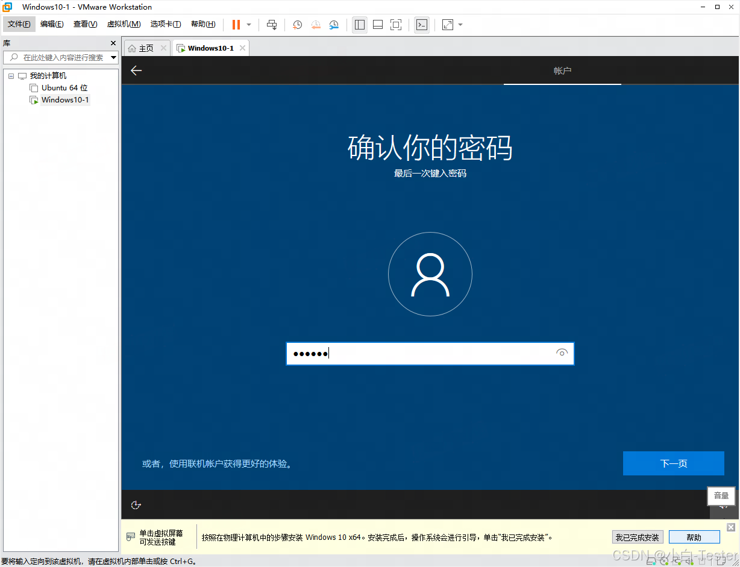Click the 帮助 button in install bar
The width and height of the screenshot is (740, 567).
point(694,537)
